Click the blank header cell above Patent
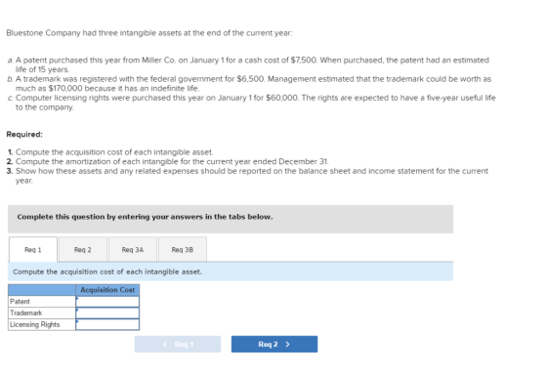The height and width of the screenshot is (375, 547). point(42,290)
